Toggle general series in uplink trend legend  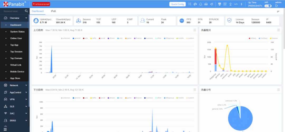76,38
